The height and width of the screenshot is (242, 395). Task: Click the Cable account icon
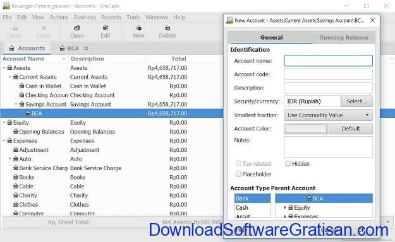[x=16, y=186]
